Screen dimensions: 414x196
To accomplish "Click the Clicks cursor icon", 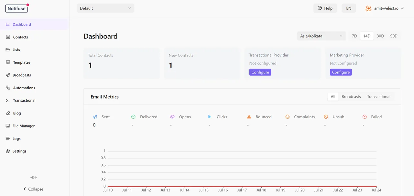I will tap(210, 117).
